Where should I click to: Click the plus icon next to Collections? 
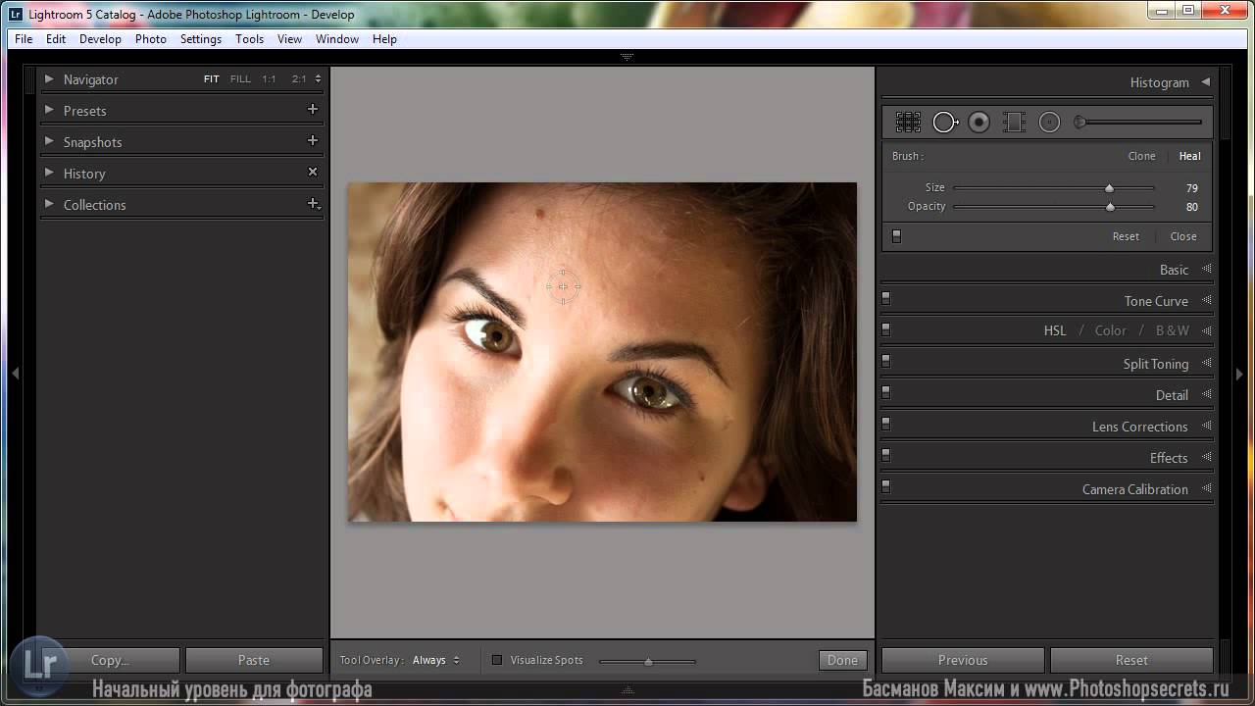313,204
